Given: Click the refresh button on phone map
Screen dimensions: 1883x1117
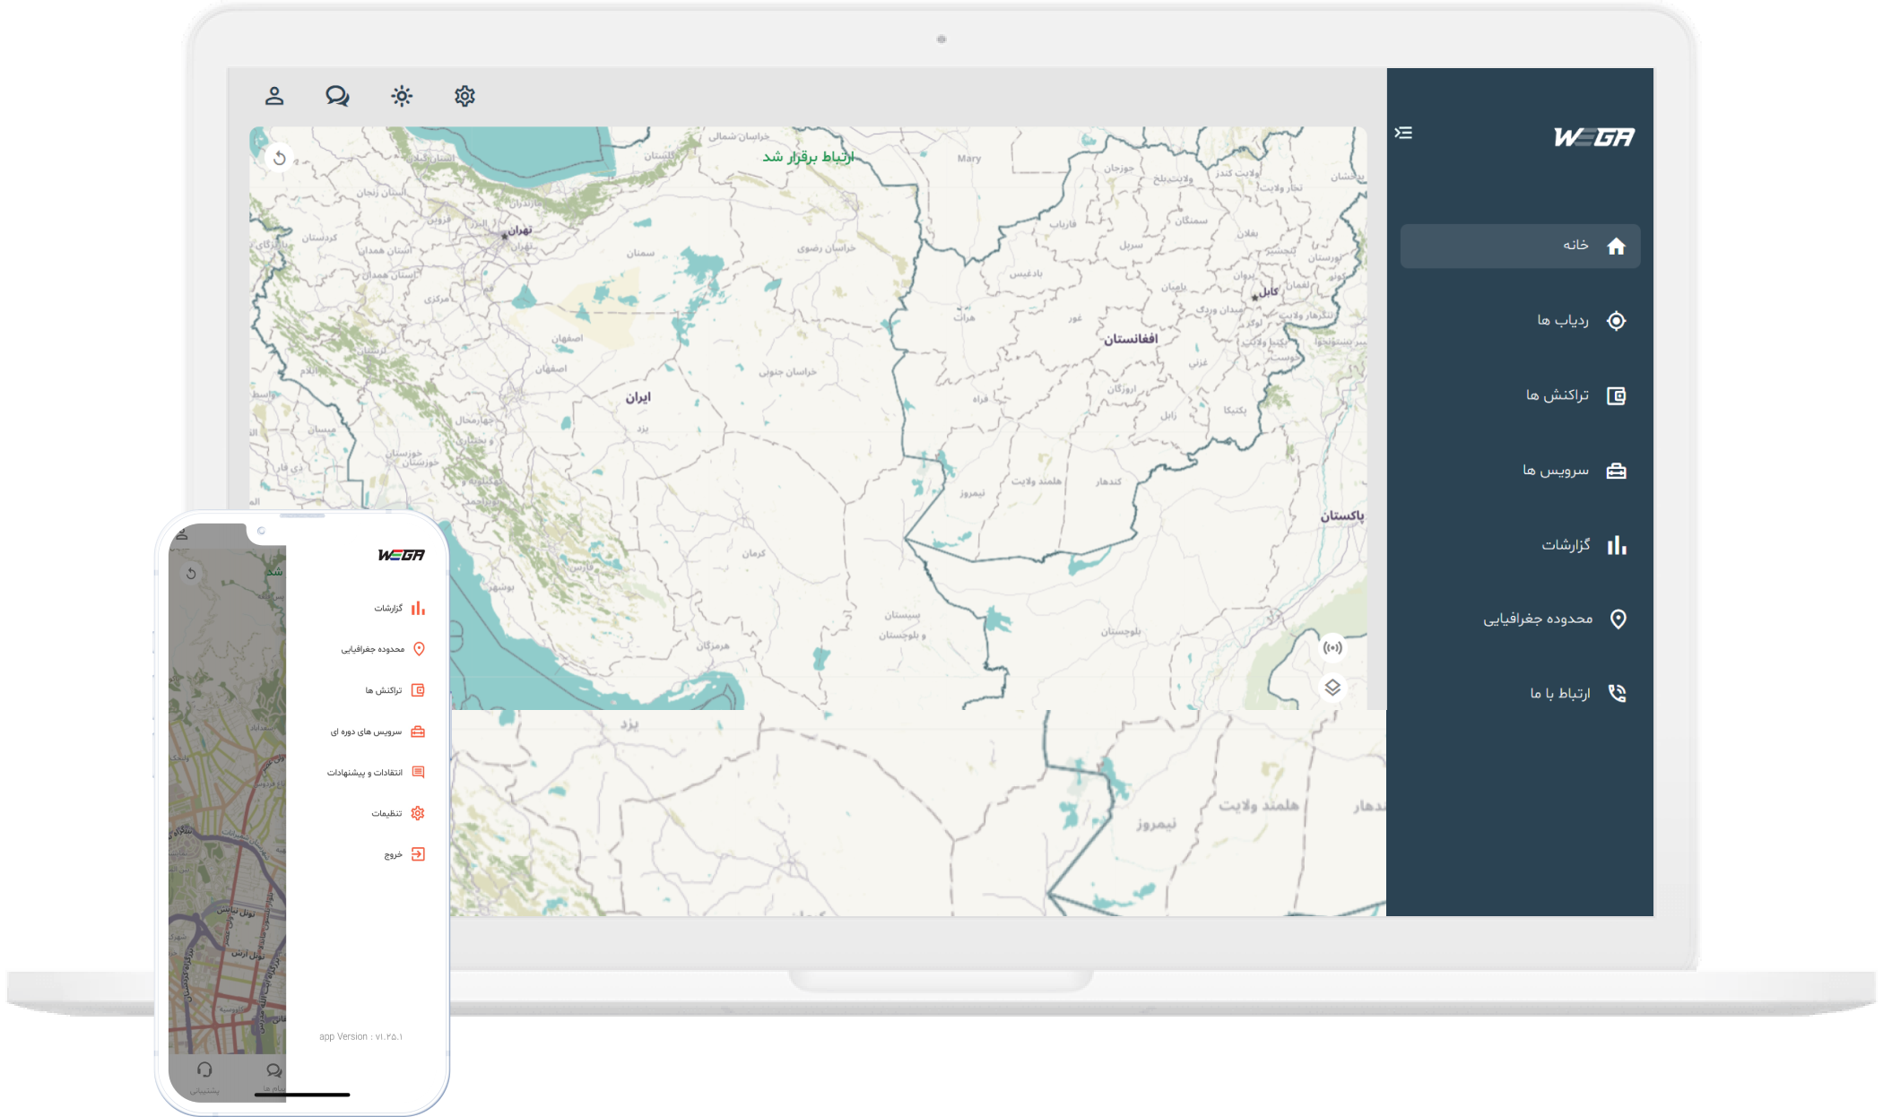Looking at the screenshot, I should click(191, 574).
